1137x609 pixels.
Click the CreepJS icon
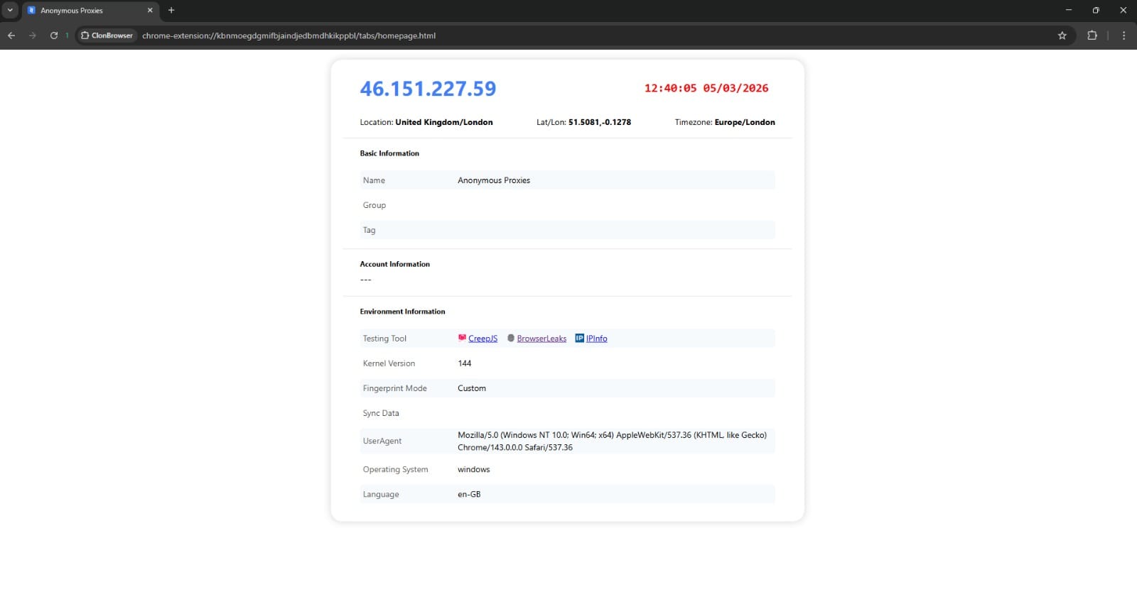[462, 338]
